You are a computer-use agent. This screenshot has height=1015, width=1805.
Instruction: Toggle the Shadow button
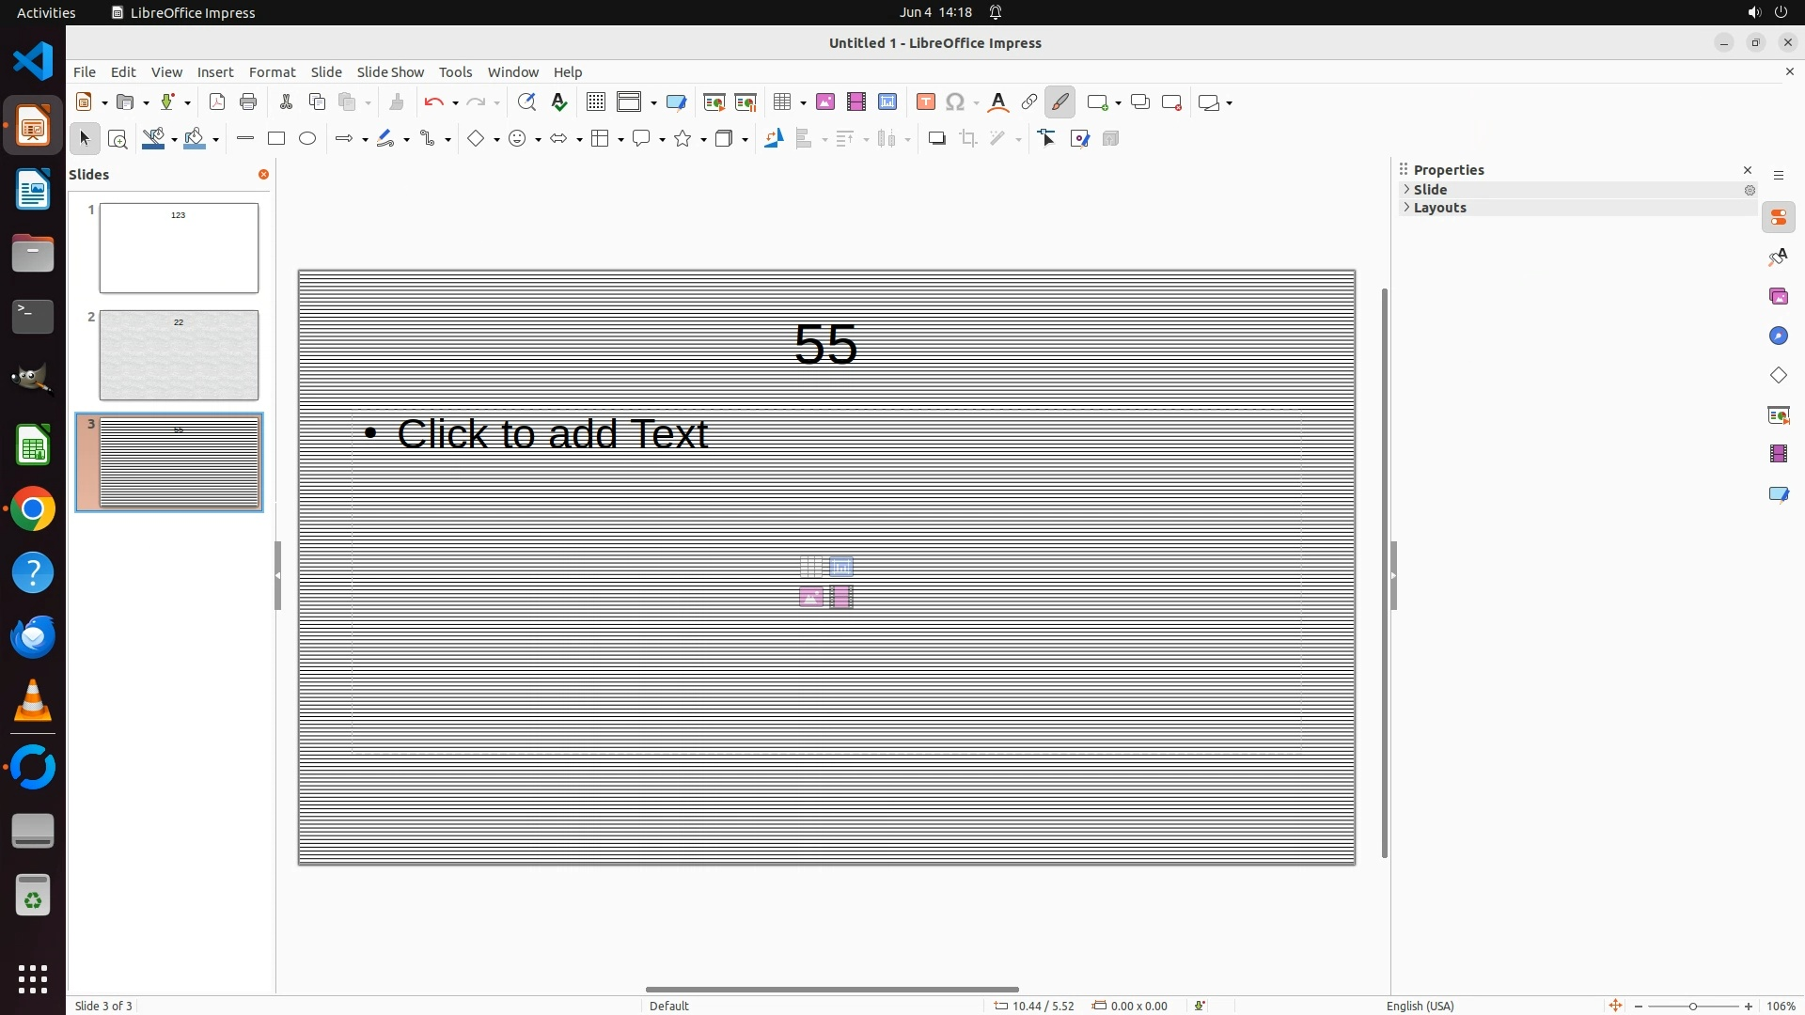(936, 139)
